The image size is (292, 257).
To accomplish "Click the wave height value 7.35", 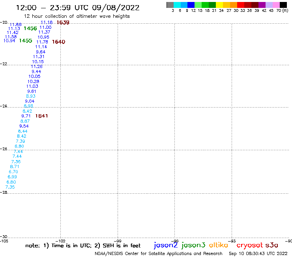I will (x=10, y=187).
